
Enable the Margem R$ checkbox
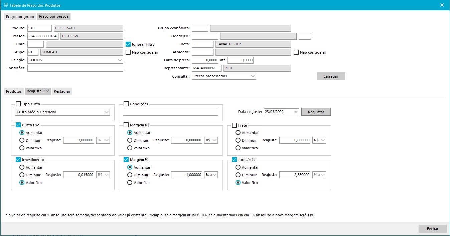126,125
